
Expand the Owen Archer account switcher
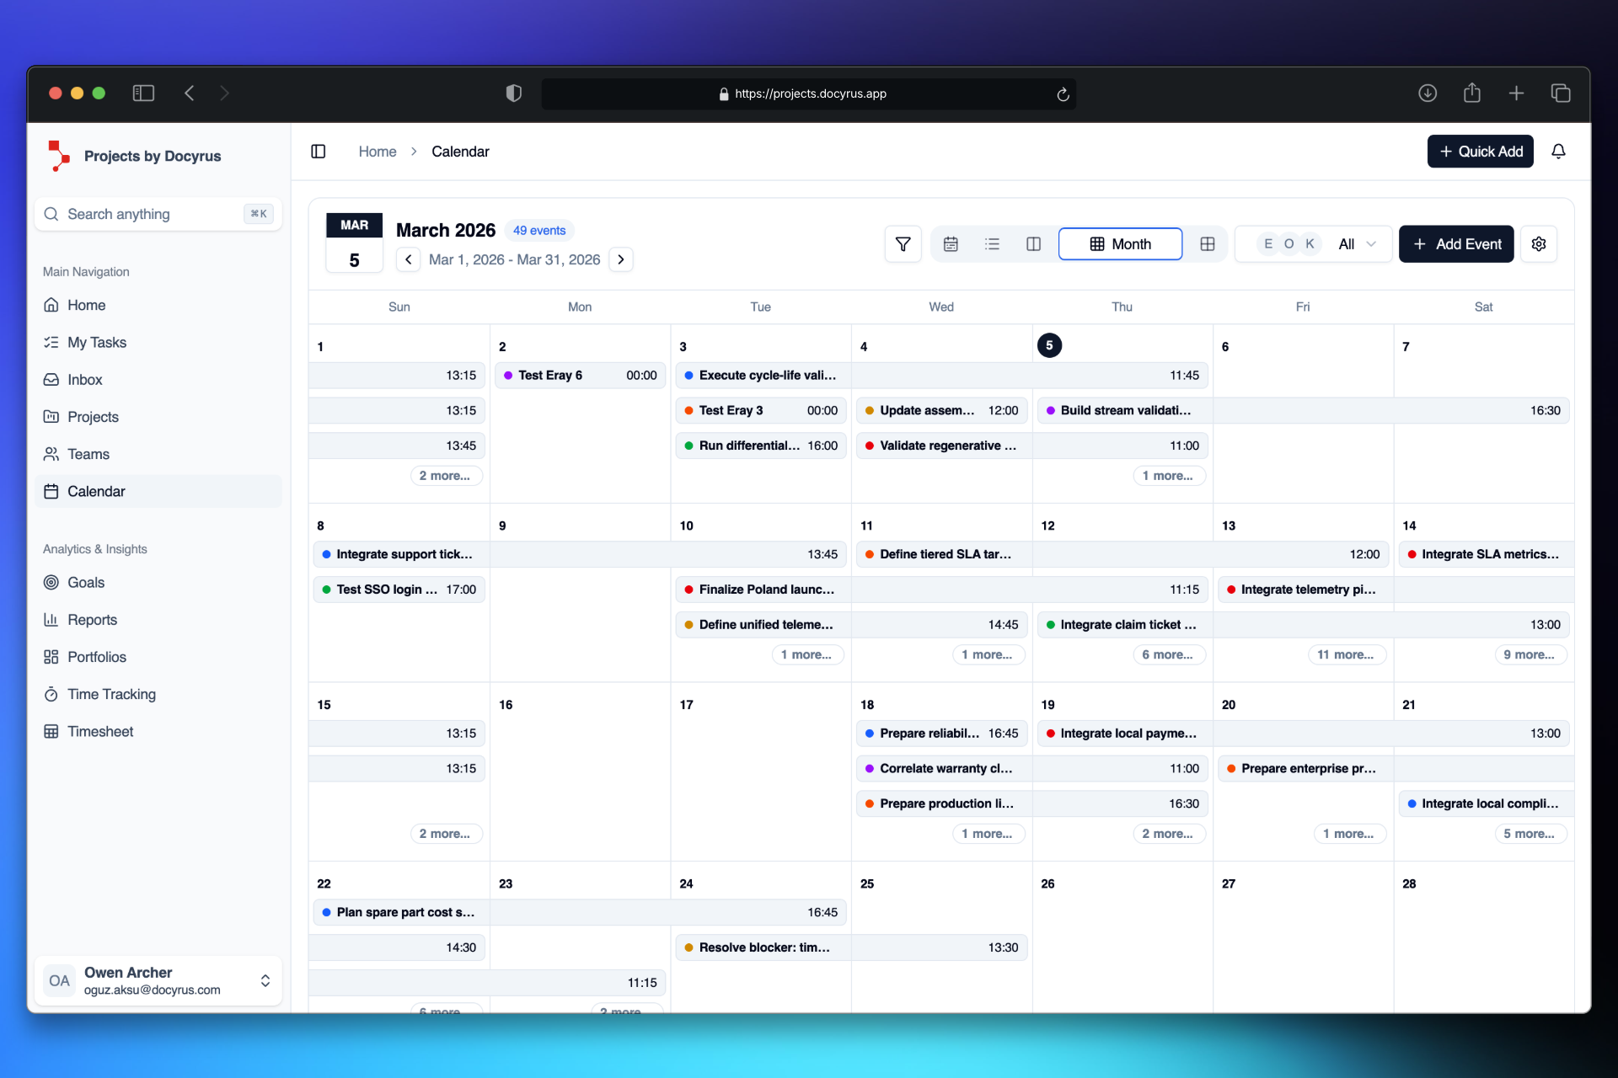coord(265,980)
